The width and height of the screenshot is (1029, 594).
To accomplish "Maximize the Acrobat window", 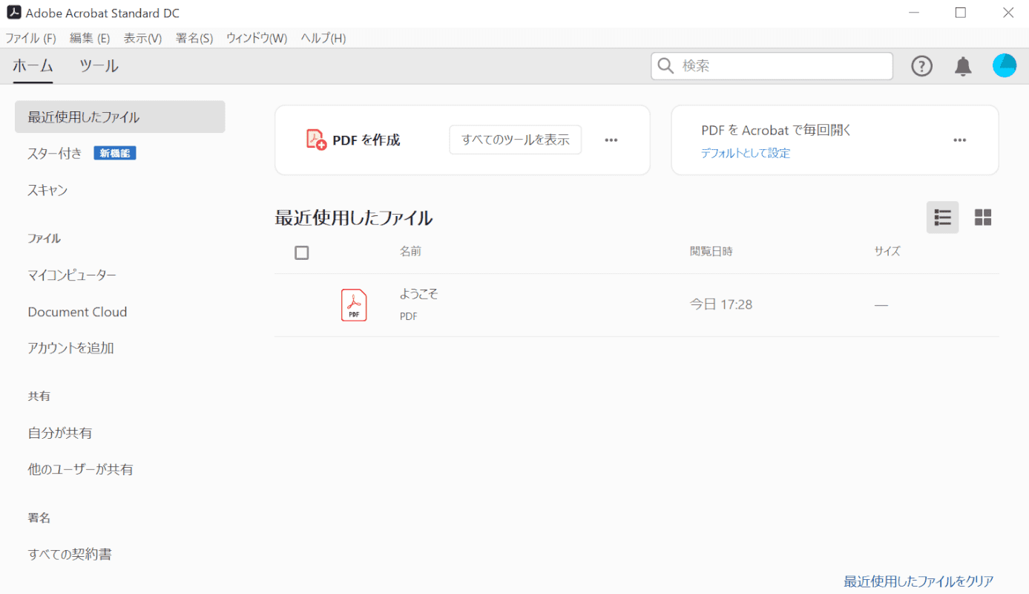I will coord(961,13).
